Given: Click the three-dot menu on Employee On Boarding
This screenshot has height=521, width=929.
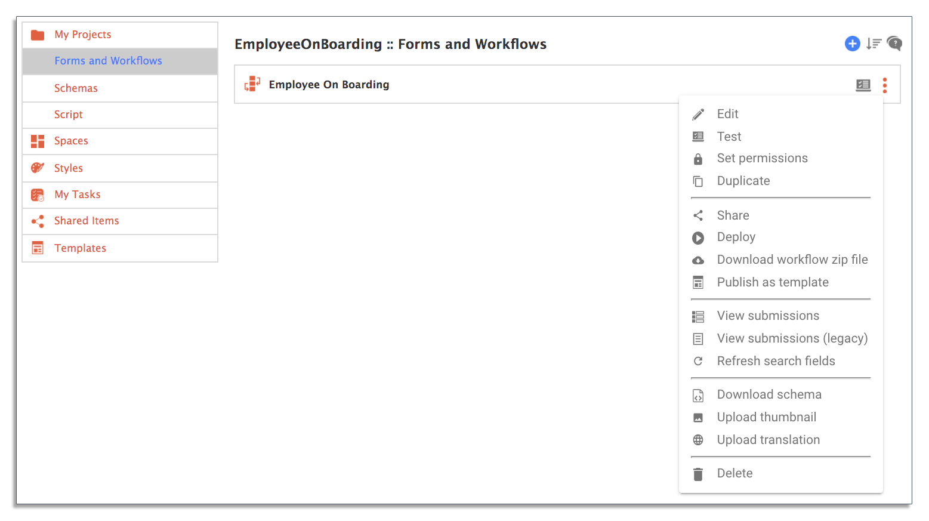Looking at the screenshot, I should 885,85.
